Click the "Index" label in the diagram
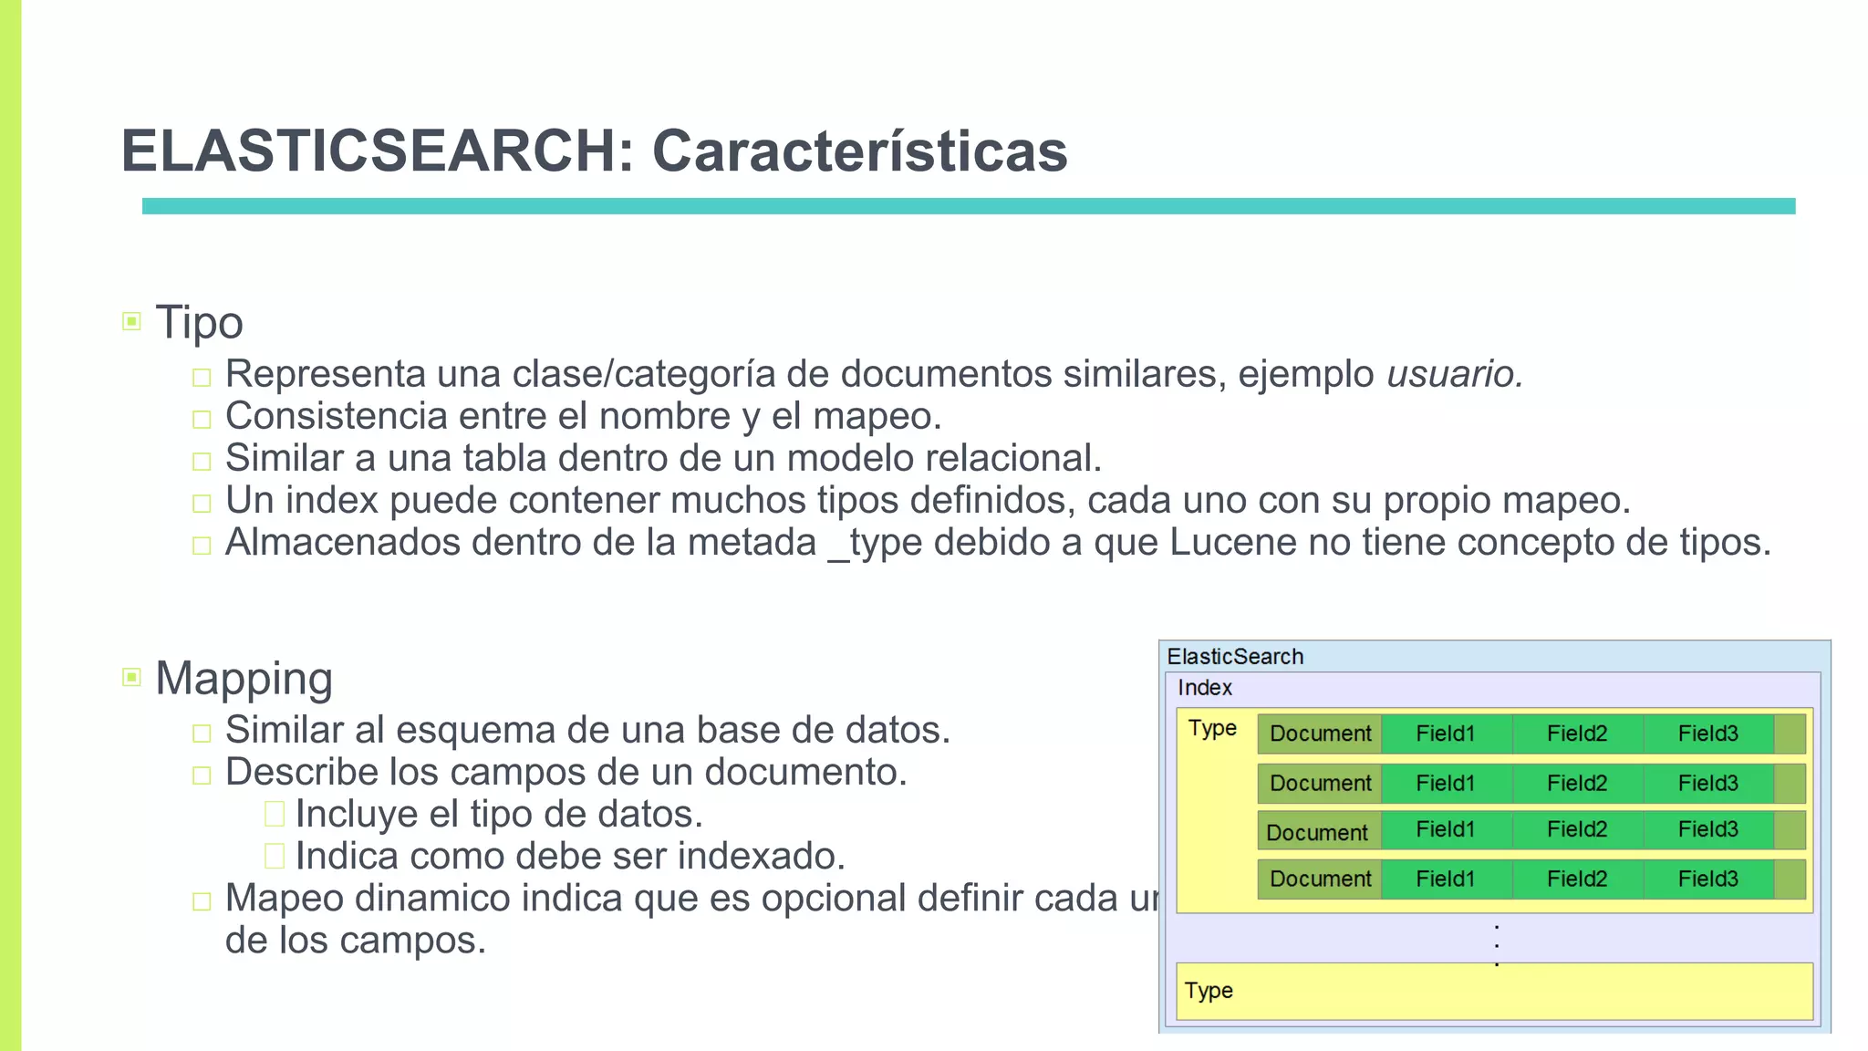The height and width of the screenshot is (1051, 1868). point(1204,688)
